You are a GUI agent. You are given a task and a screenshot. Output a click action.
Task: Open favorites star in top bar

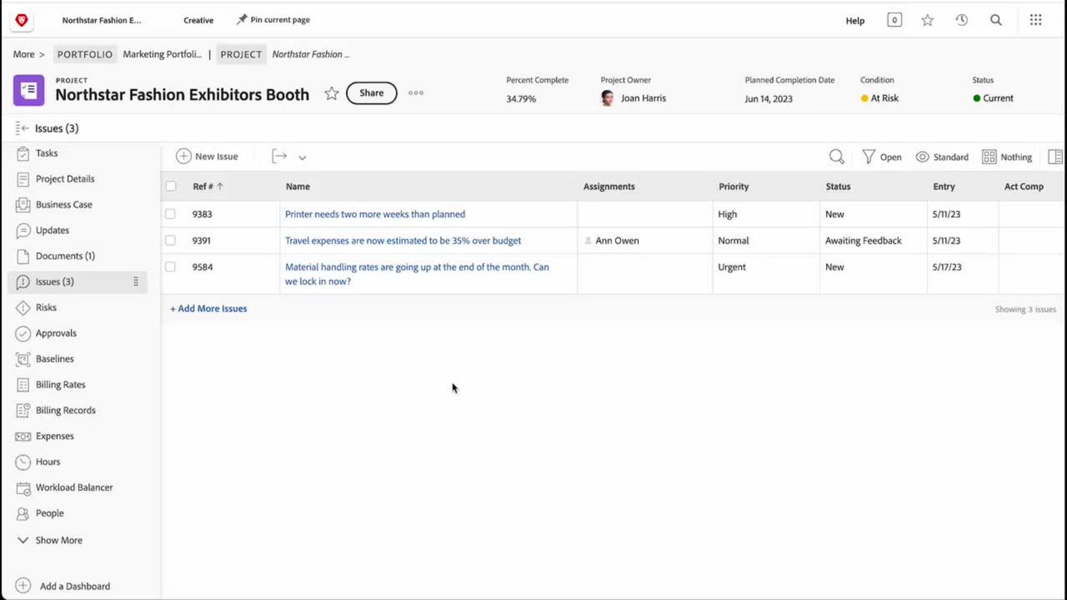tap(927, 21)
